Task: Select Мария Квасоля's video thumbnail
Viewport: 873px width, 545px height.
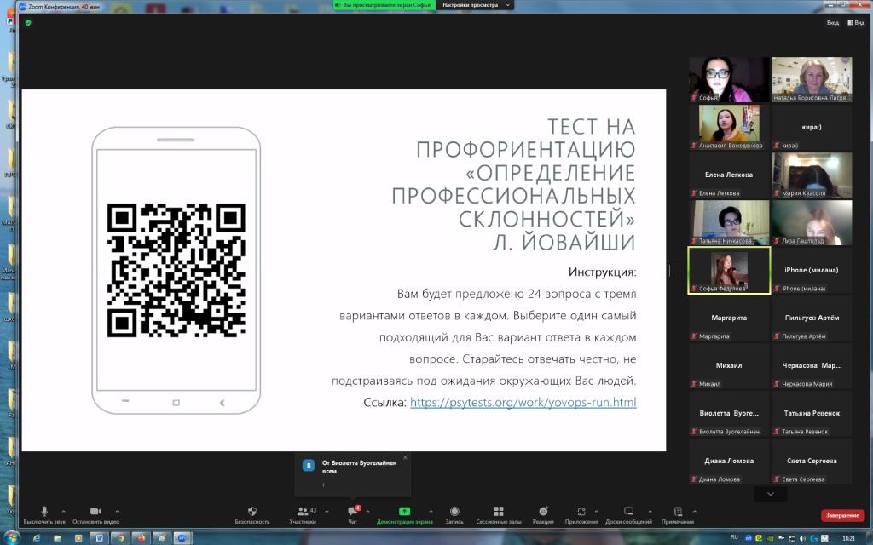Action: point(812,175)
